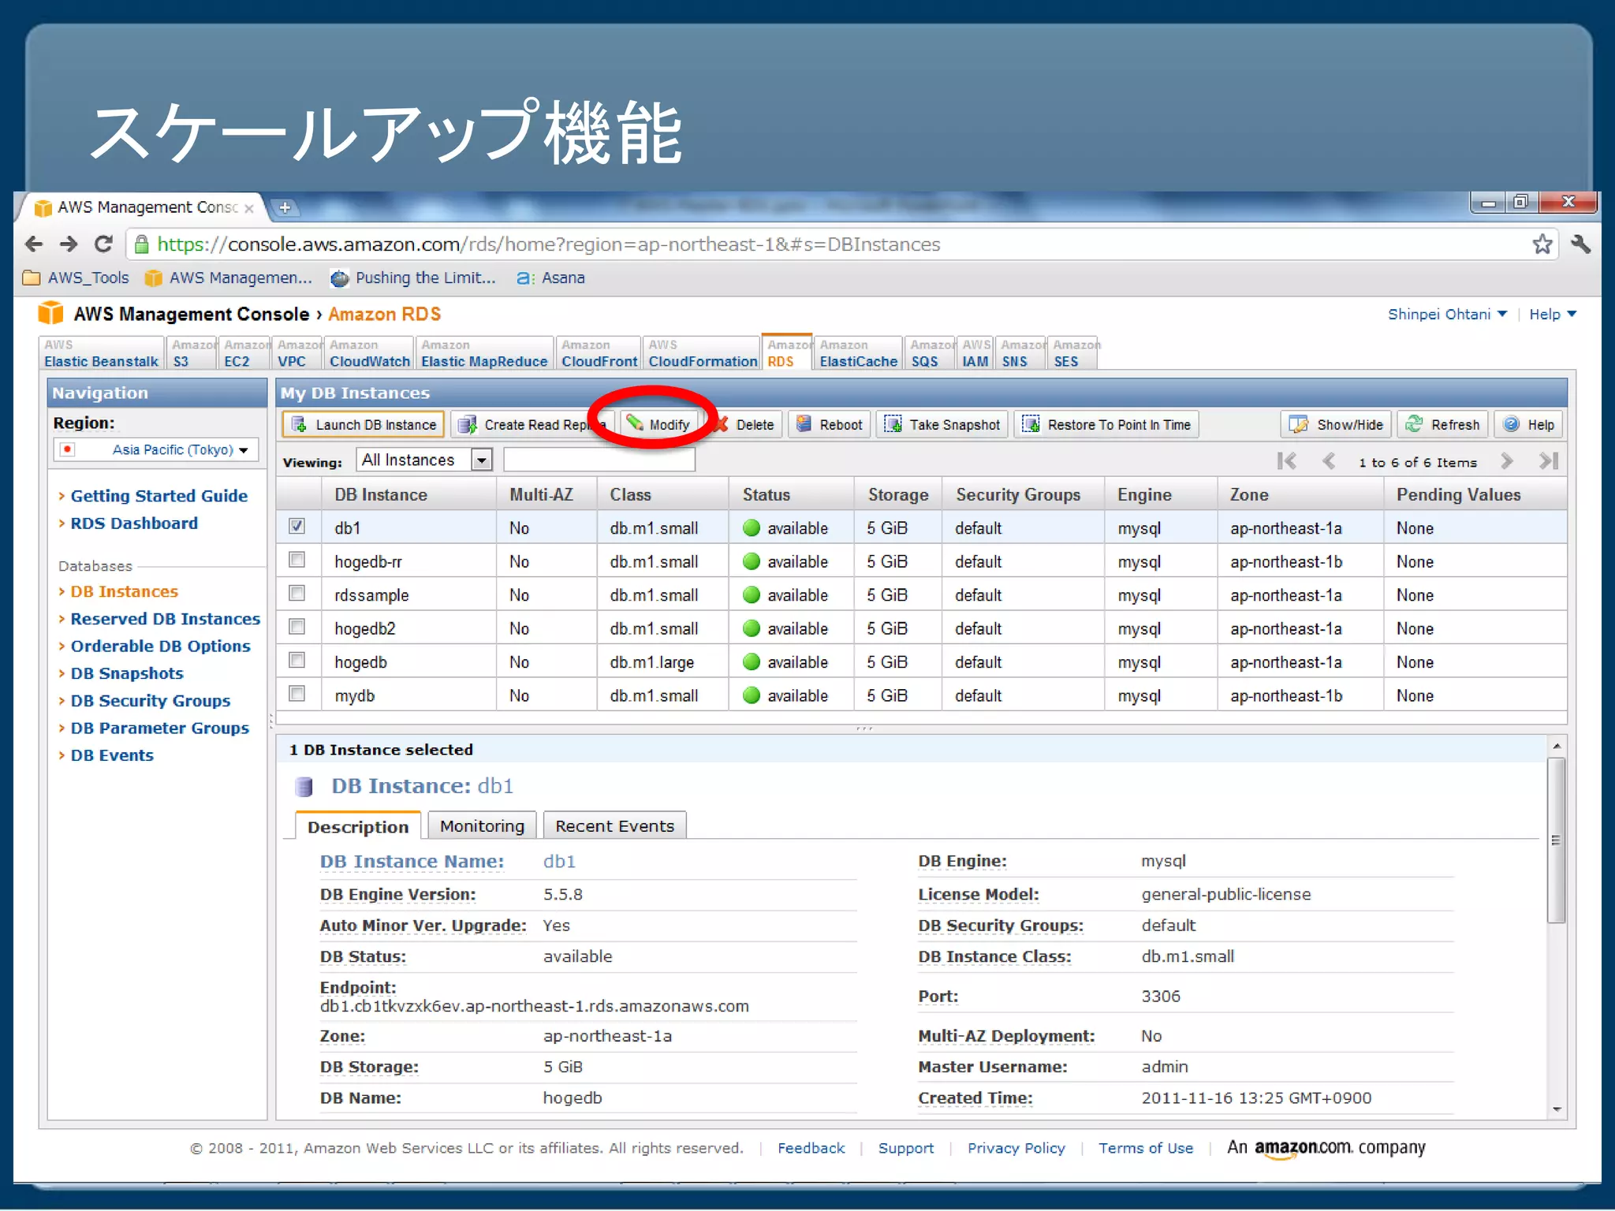The width and height of the screenshot is (1615, 1211).
Task: Click the Show/Hide columns icon
Action: tap(1298, 424)
